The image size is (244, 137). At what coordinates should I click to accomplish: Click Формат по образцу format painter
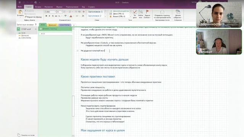coord(33,17)
